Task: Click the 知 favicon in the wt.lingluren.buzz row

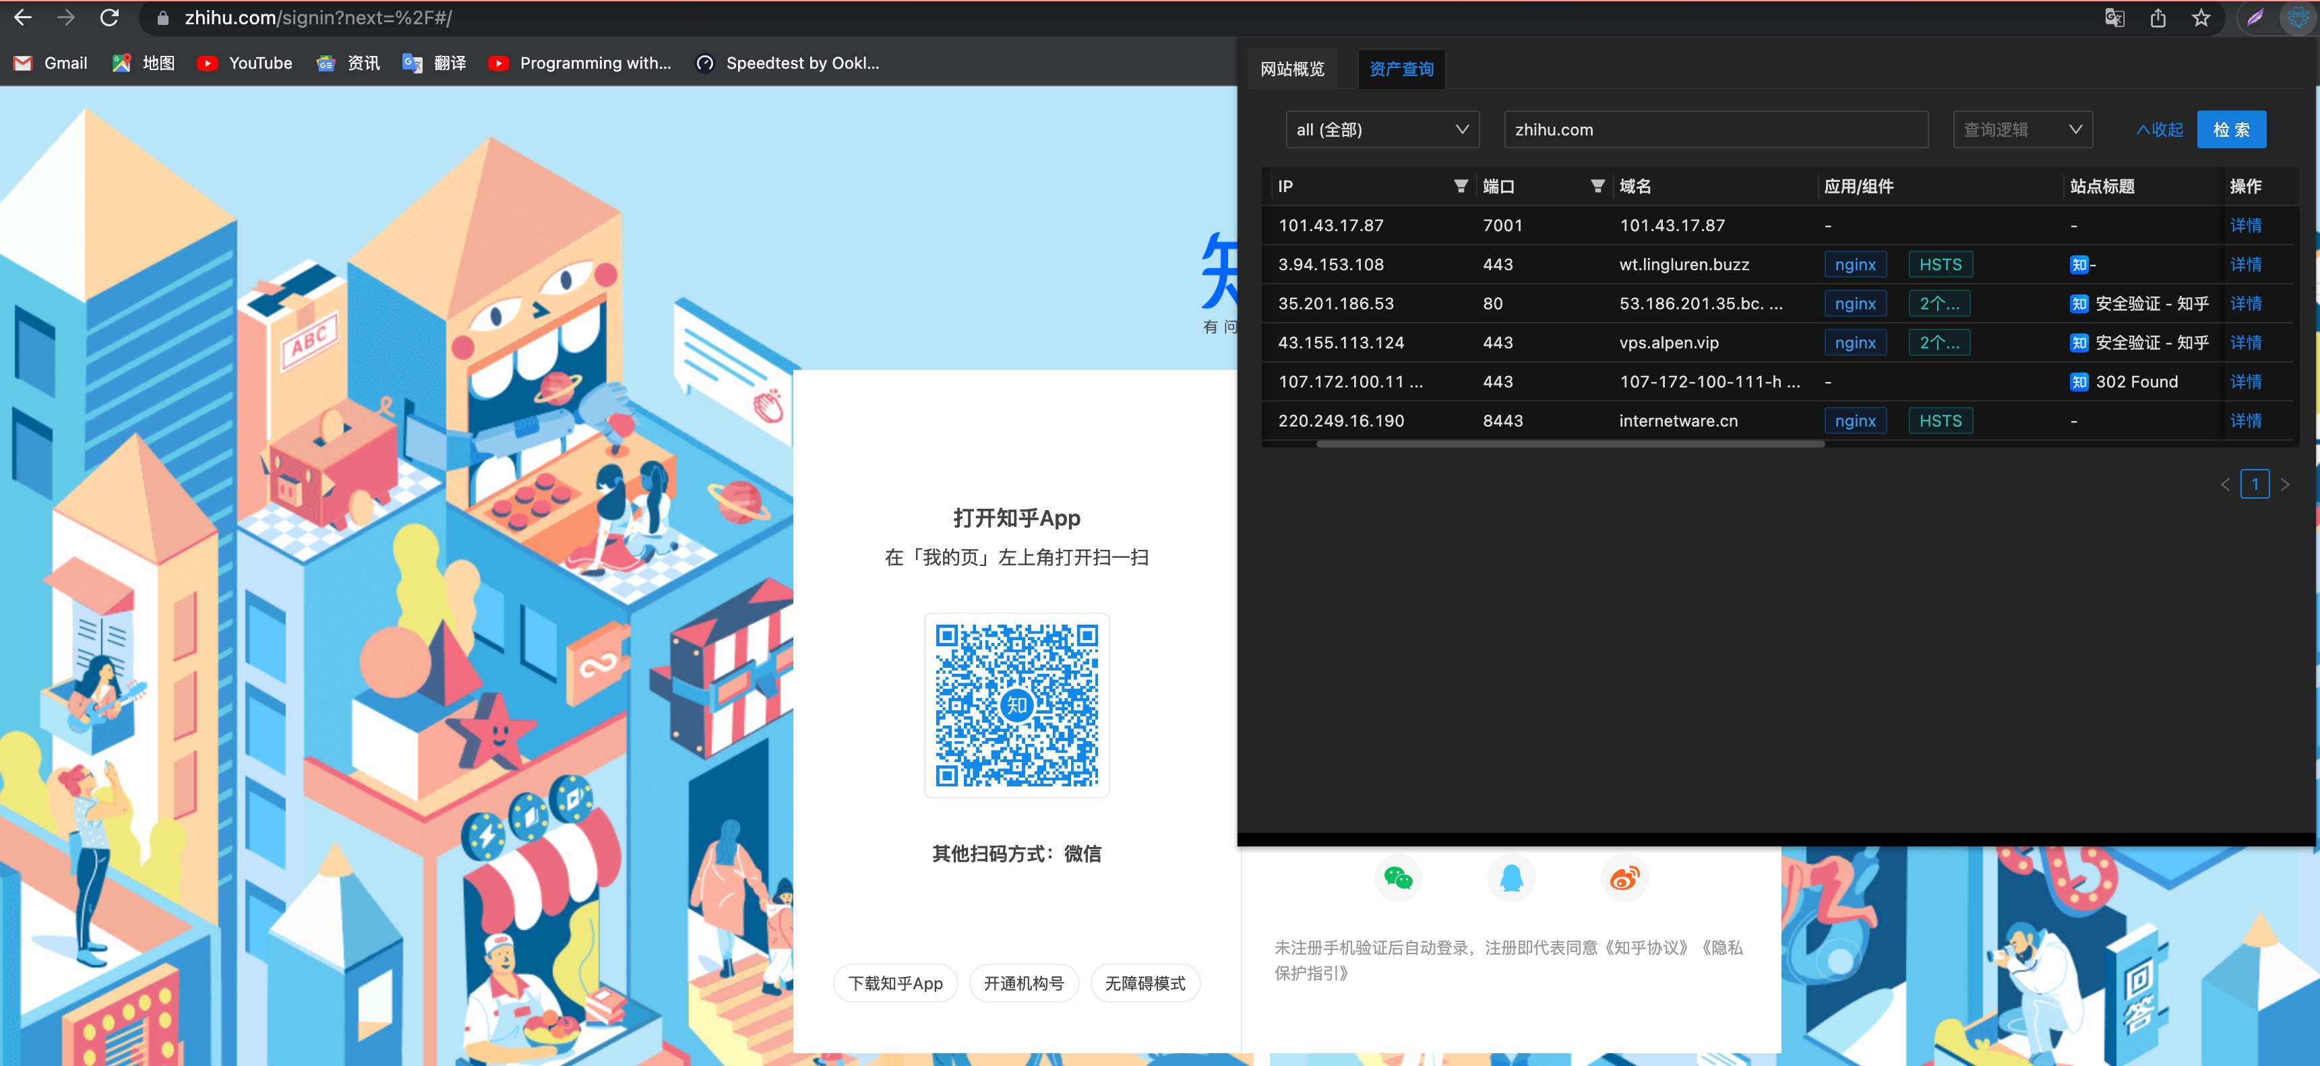Action: 2079,265
